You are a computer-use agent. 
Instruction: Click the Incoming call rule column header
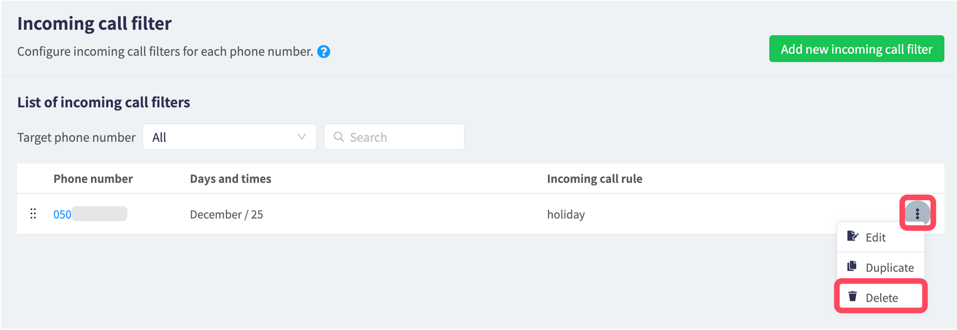(x=594, y=179)
